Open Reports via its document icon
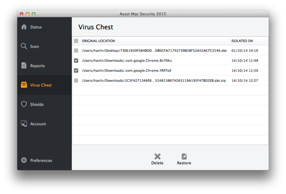The image size is (286, 194). coord(24,66)
